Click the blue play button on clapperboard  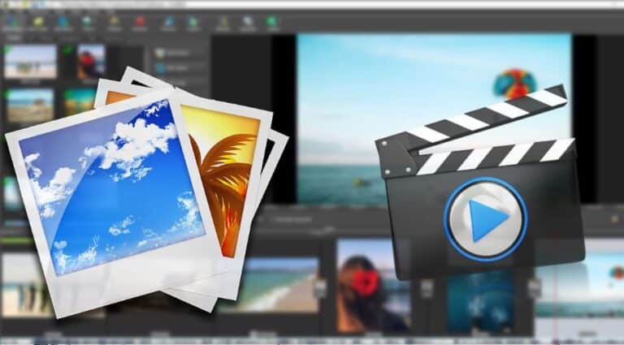(x=486, y=220)
